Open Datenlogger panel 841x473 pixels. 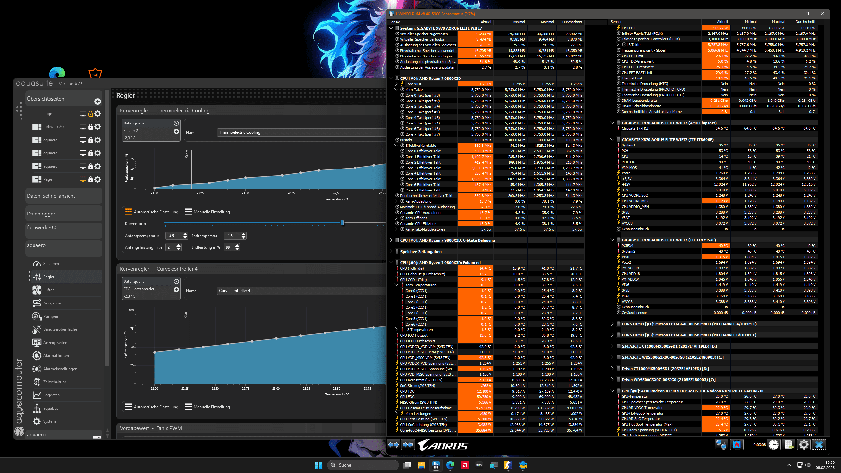tap(41, 214)
